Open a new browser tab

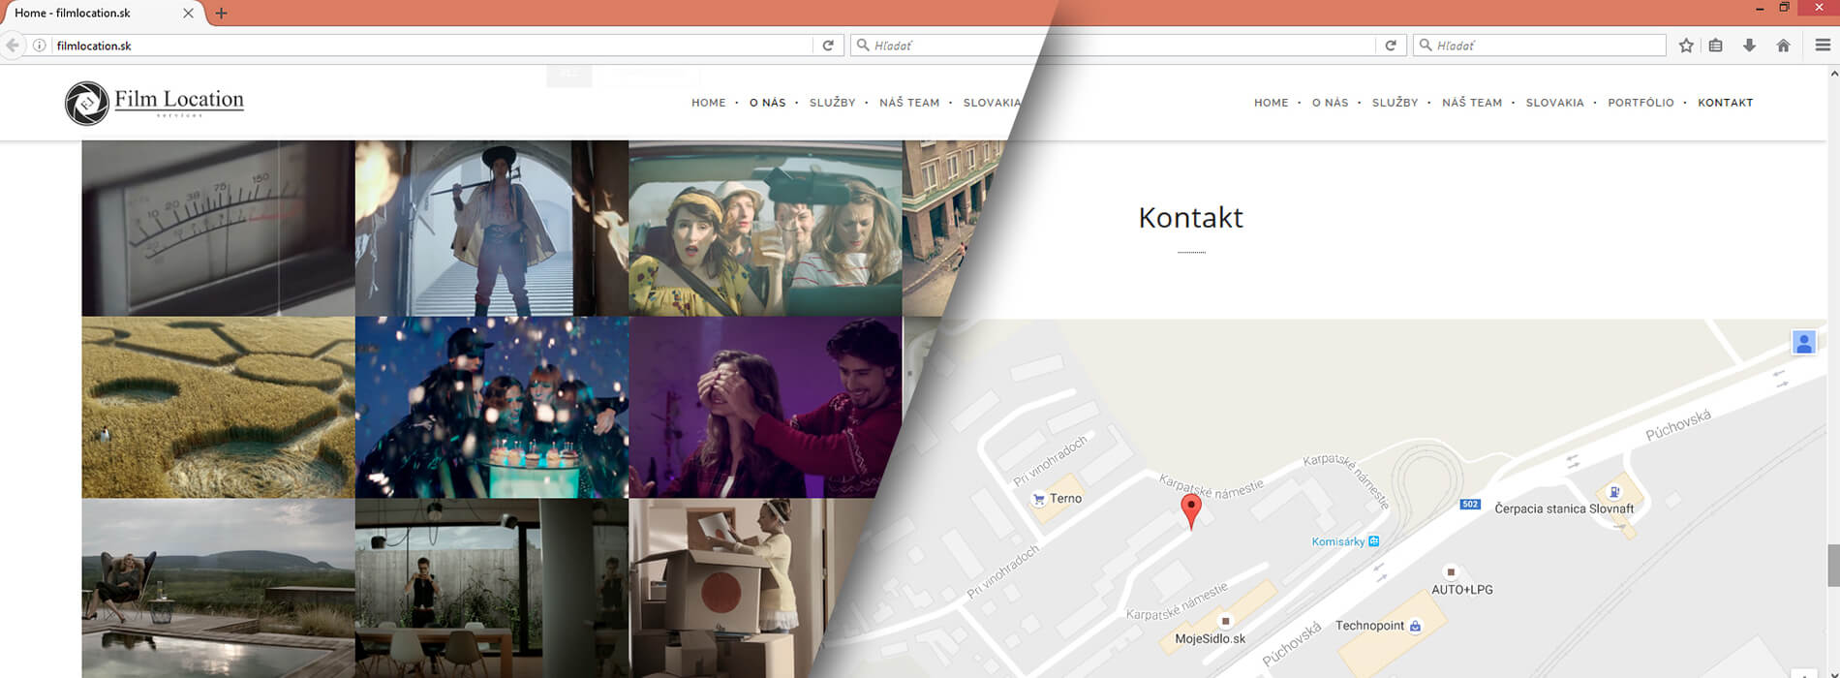tap(221, 13)
